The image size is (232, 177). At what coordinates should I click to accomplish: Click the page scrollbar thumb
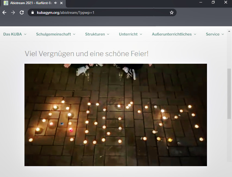pyautogui.click(x=229, y=94)
